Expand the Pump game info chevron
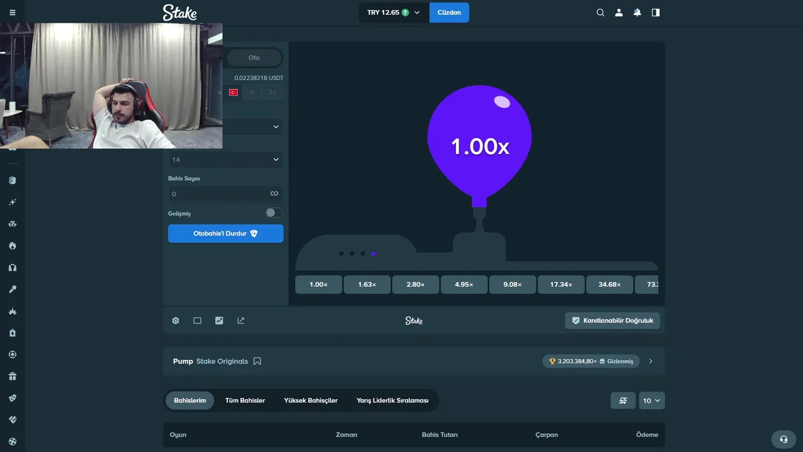This screenshot has height=452, width=803. pos(651,362)
